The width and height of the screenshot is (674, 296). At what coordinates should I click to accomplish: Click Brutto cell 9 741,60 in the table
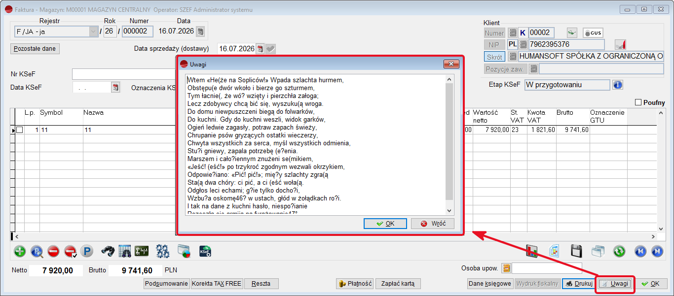[x=572, y=130]
